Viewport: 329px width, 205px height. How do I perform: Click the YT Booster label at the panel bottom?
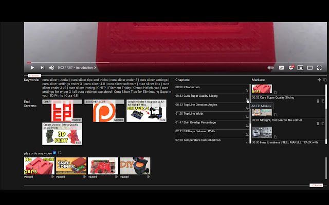[316, 186]
